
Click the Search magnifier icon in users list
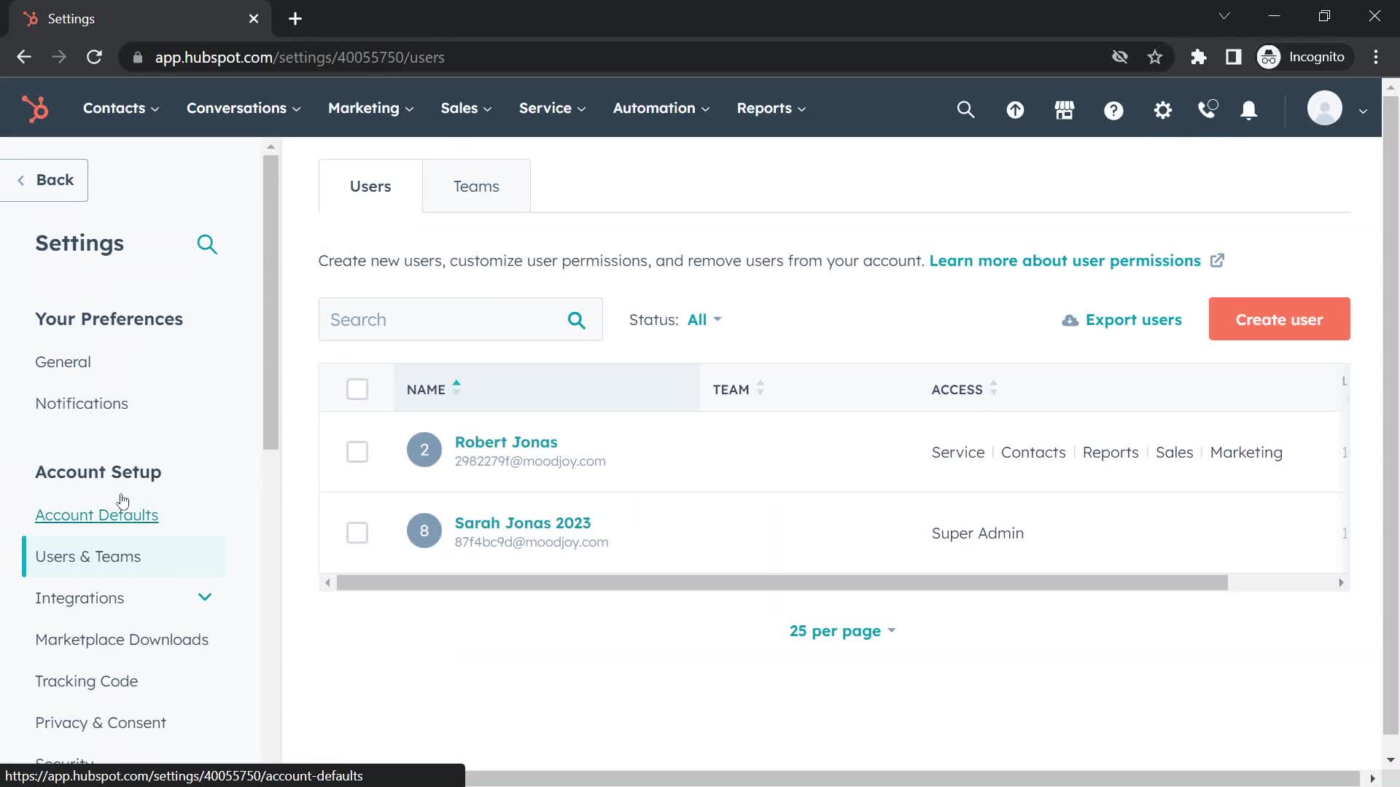click(x=578, y=321)
